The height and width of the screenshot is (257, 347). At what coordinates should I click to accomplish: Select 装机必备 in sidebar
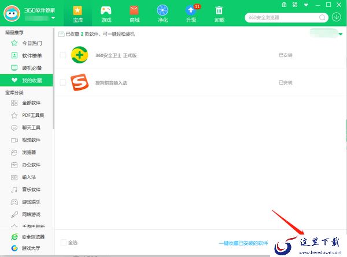tap(27, 68)
